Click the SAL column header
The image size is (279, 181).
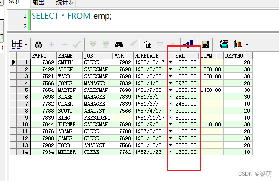coord(186,56)
